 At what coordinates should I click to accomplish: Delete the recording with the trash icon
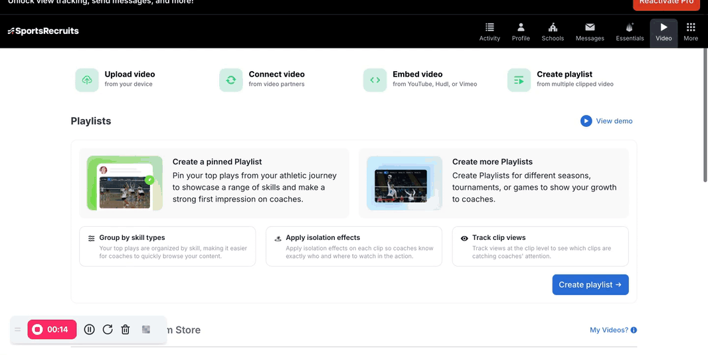126,329
